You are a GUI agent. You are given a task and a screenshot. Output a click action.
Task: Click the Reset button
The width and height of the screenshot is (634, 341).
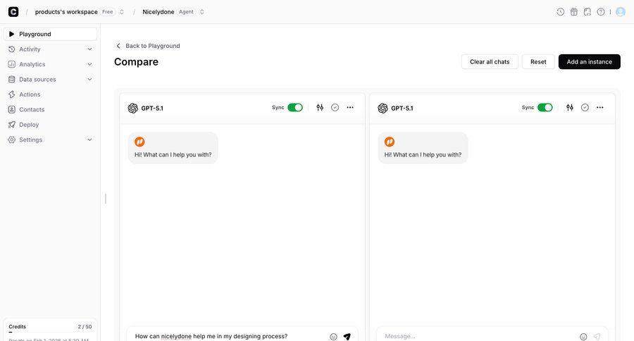tap(538, 62)
